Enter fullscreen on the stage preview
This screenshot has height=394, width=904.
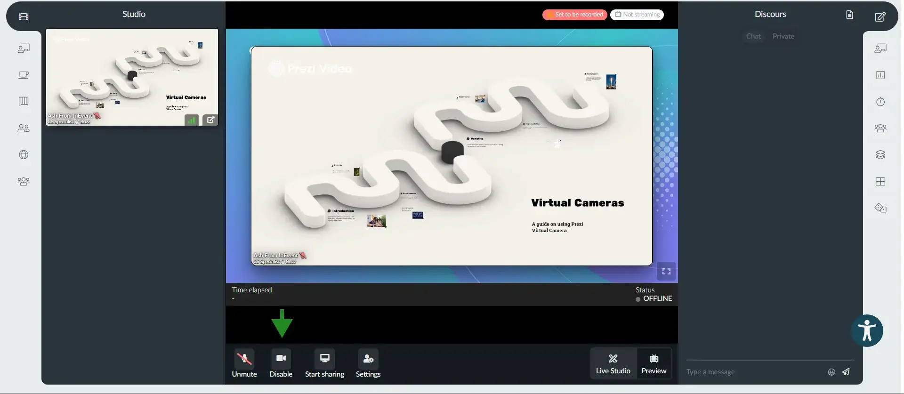click(666, 271)
